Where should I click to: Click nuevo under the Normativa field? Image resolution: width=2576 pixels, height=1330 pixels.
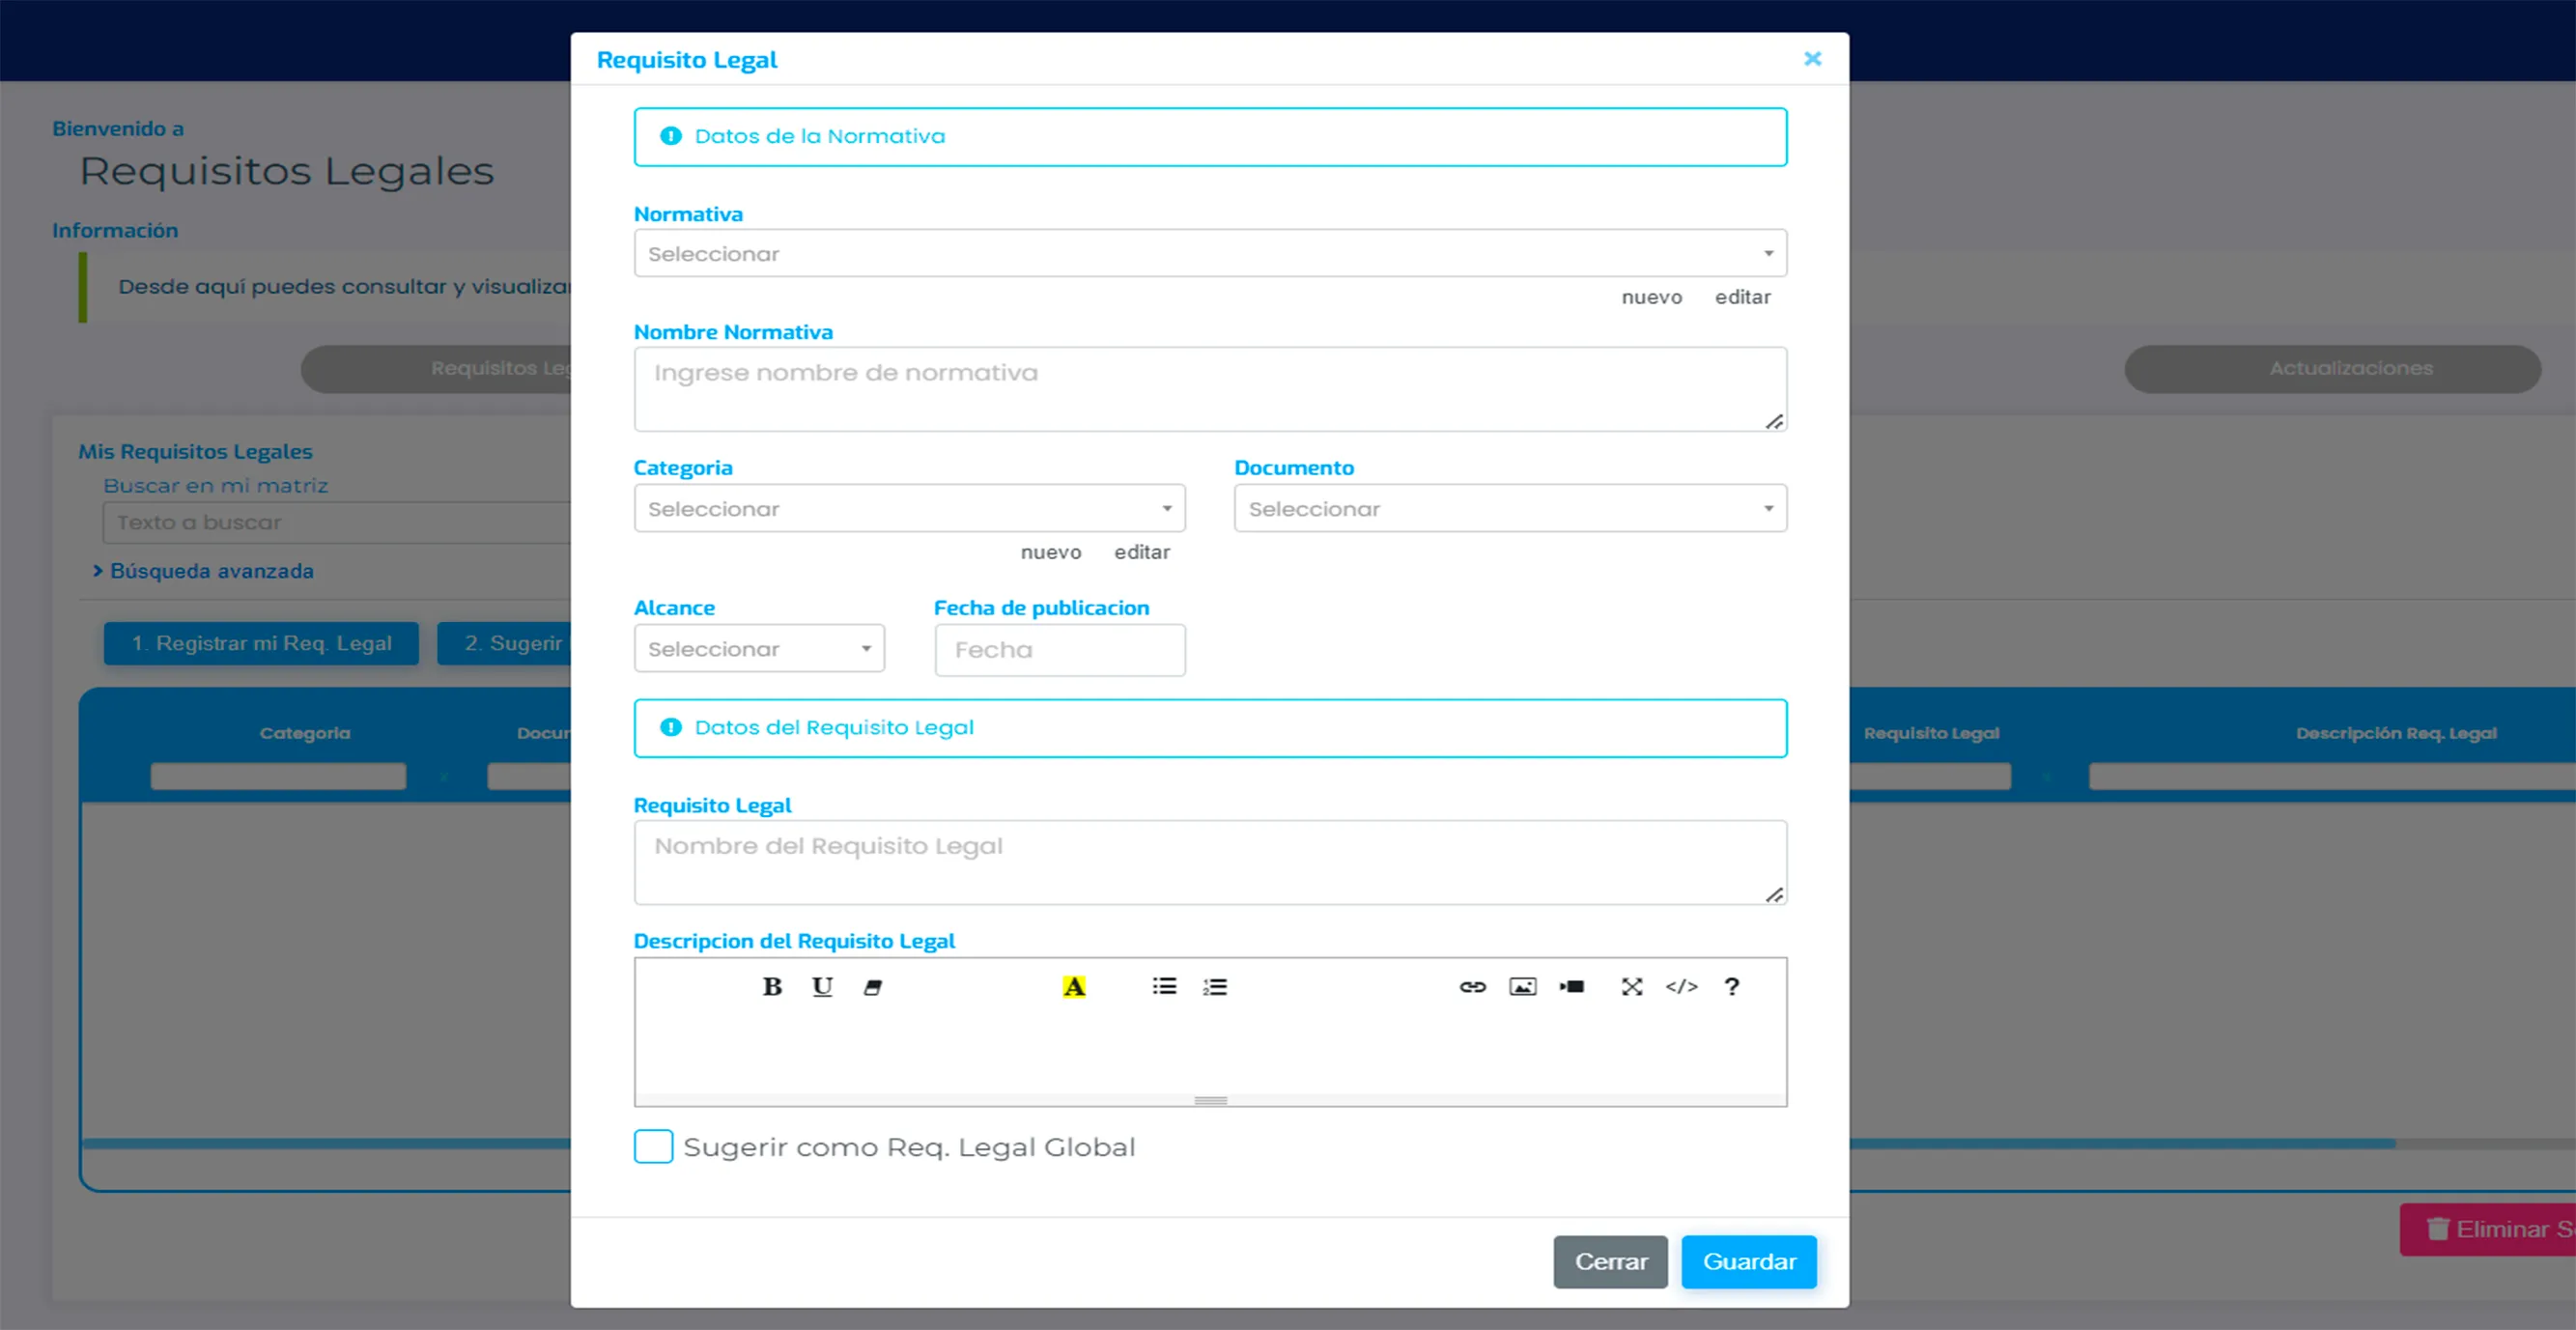click(1652, 297)
